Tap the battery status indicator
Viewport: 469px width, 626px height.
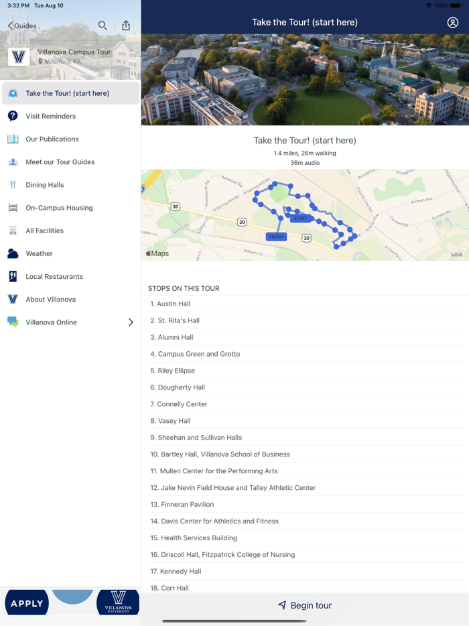[456, 5]
